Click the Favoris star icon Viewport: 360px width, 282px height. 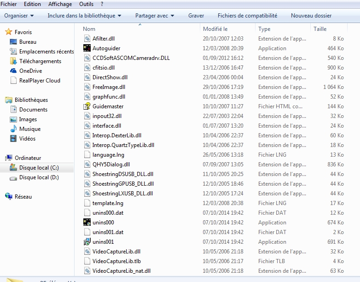pos(8,32)
